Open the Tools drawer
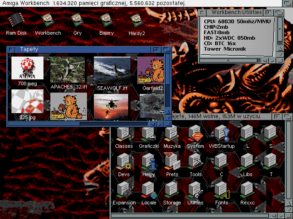The image size is (293, 219). coord(195,162)
